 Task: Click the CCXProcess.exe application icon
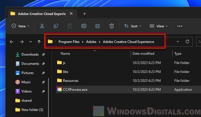coord(59,89)
